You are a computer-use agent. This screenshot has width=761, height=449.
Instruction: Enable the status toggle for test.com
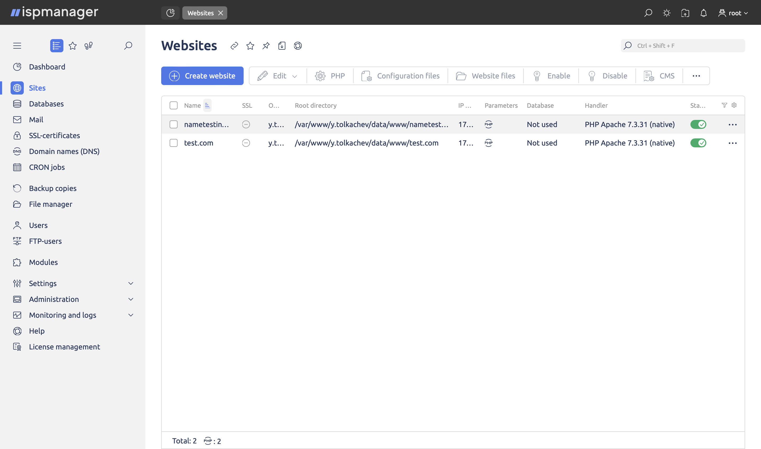pyautogui.click(x=698, y=143)
